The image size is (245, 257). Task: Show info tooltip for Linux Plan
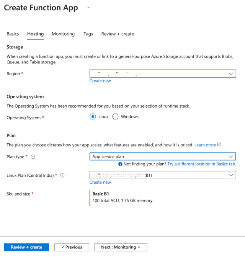[x=62, y=176]
